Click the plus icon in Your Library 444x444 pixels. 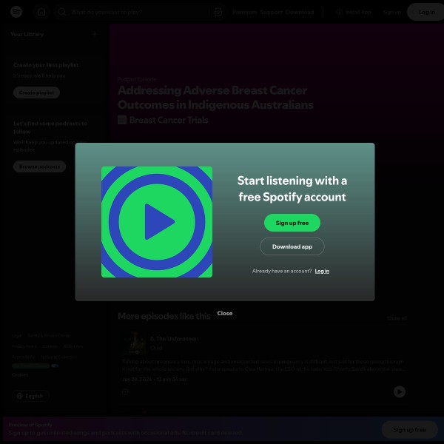pos(94,34)
